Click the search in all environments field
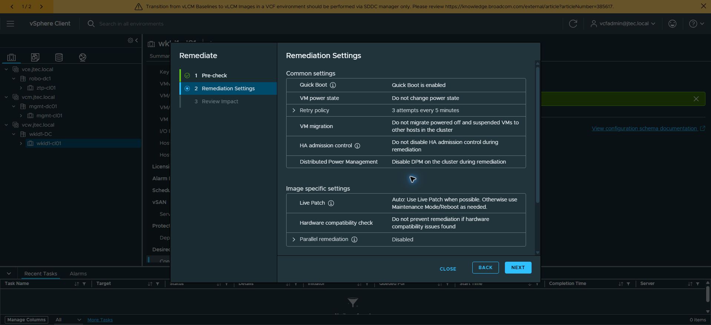711x325 pixels. tap(131, 24)
